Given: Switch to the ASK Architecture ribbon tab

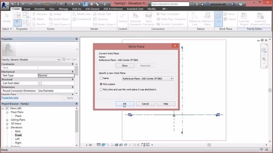Looking at the screenshot, I should pos(113,9).
